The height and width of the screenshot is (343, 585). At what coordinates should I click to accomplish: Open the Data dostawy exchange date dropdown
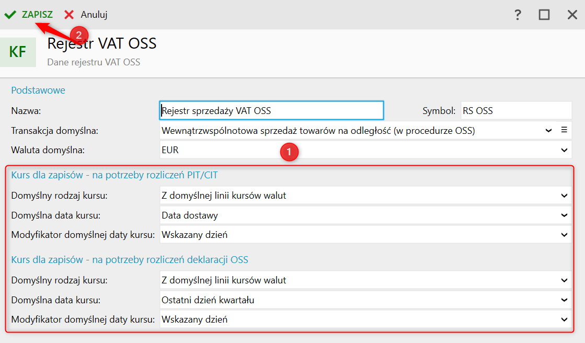point(564,215)
